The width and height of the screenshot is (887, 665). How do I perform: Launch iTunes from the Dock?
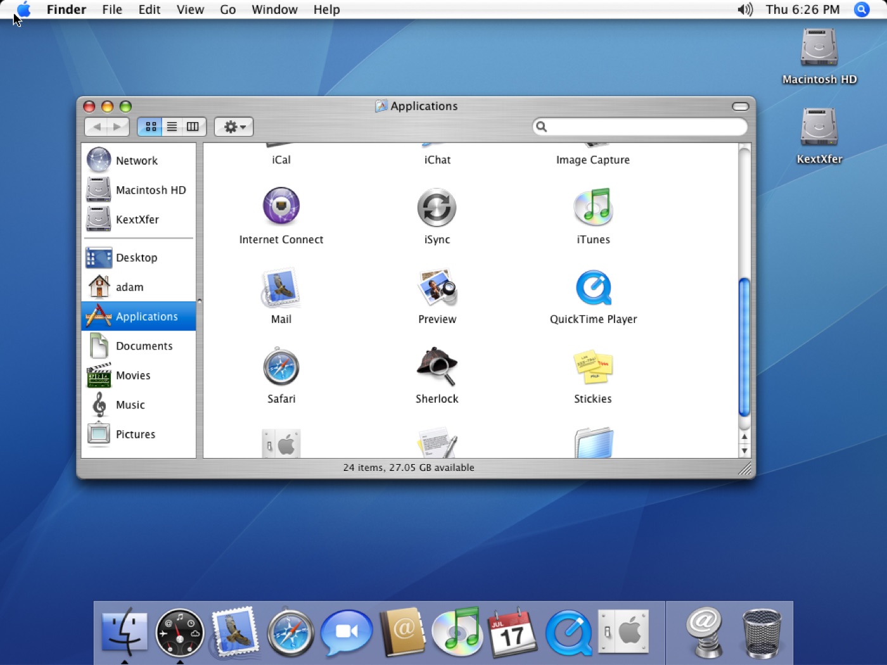click(x=457, y=631)
